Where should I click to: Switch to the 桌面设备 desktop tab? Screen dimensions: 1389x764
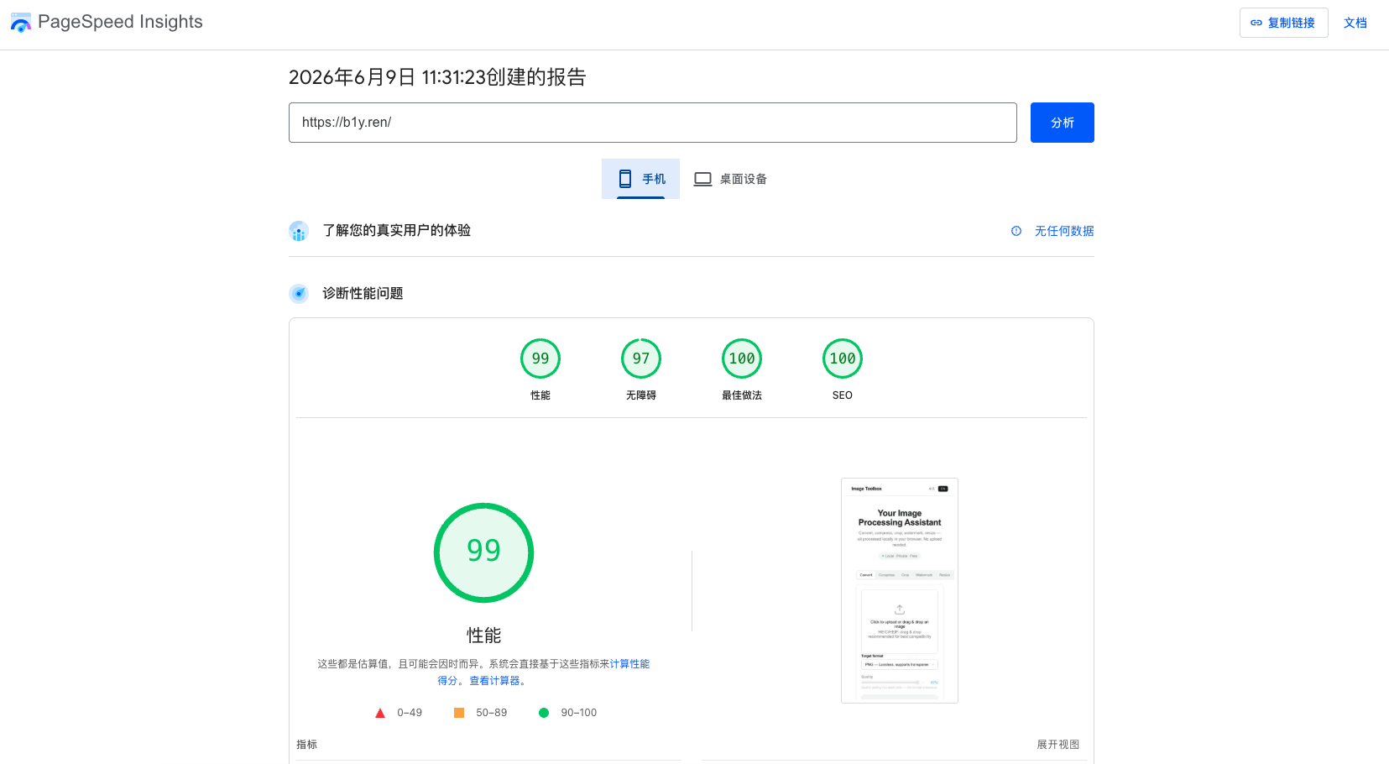point(730,179)
